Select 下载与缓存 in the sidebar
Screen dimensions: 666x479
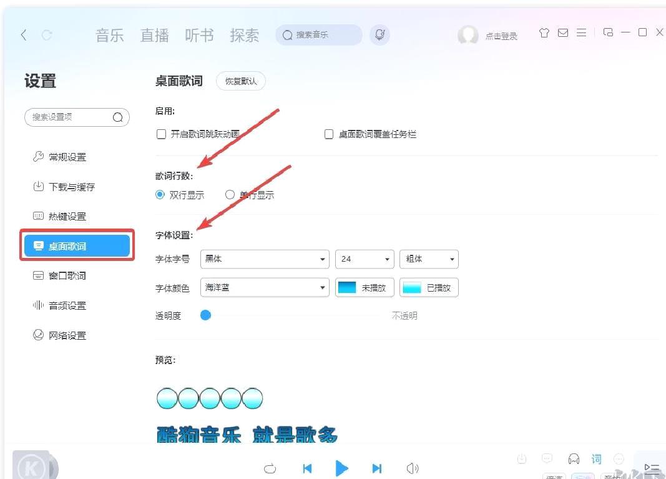(64, 187)
